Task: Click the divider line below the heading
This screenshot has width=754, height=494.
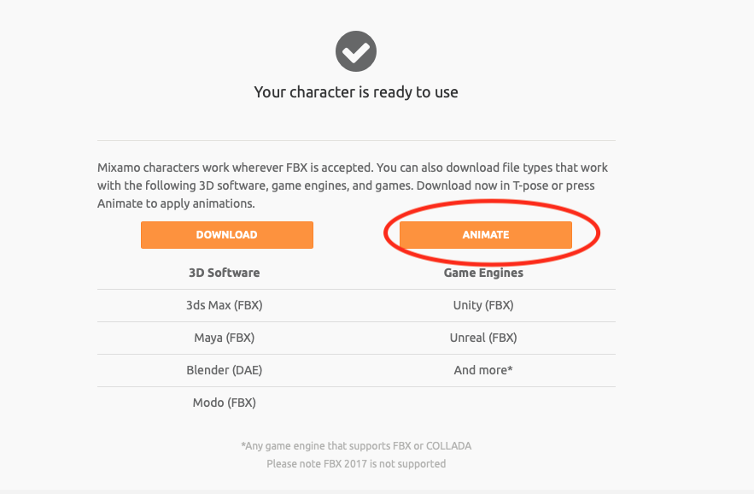Action: (x=356, y=140)
